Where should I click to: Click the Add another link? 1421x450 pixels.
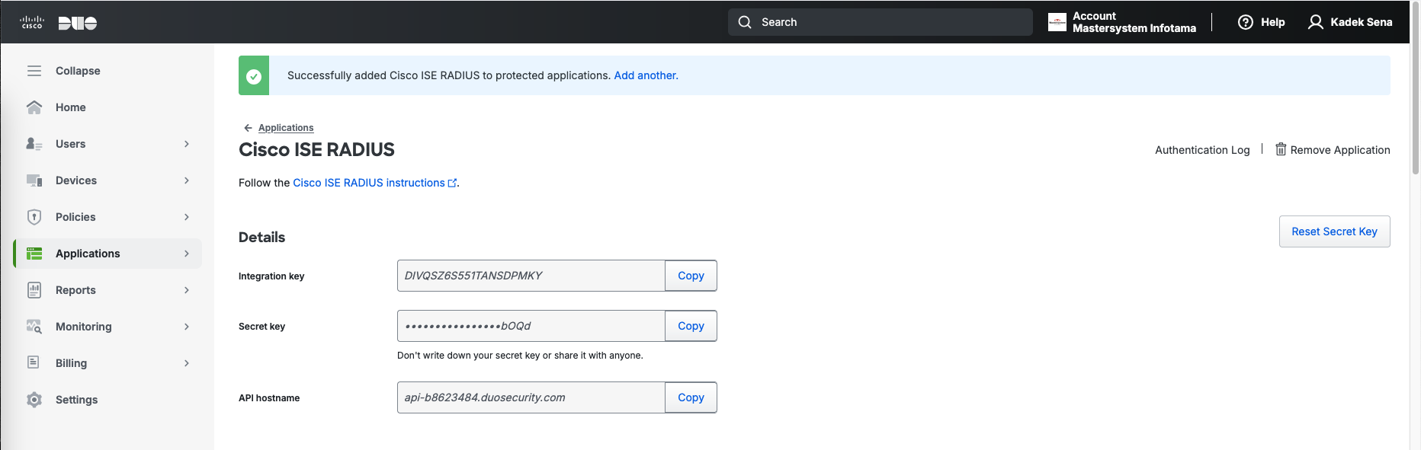646,75
